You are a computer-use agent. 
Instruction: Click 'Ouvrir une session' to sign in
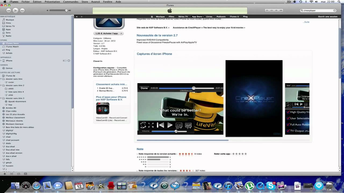(x=328, y=17)
